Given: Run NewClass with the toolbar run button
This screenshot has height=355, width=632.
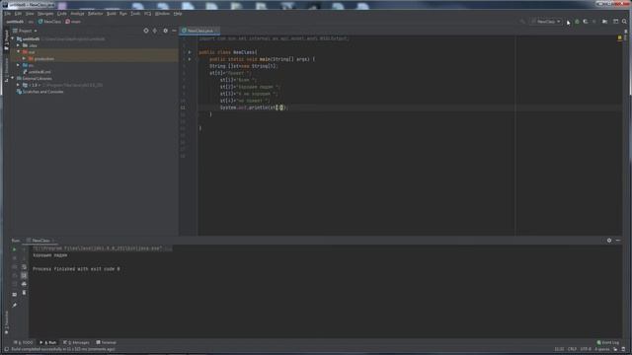Looking at the screenshot, I should point(569,22).
